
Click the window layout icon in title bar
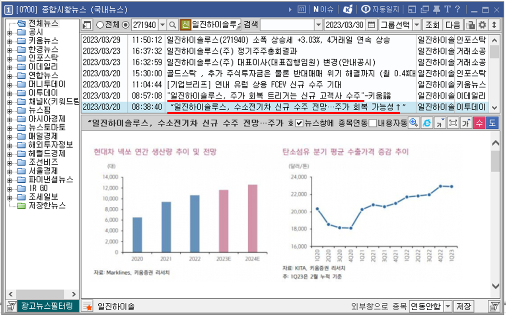[412, 9]
